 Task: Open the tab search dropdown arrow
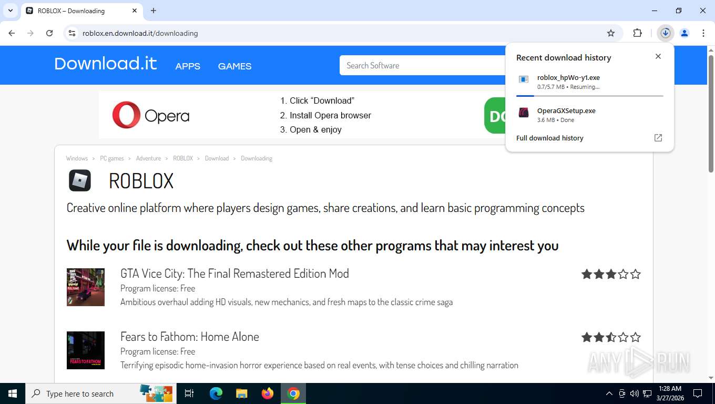point(11,11)
